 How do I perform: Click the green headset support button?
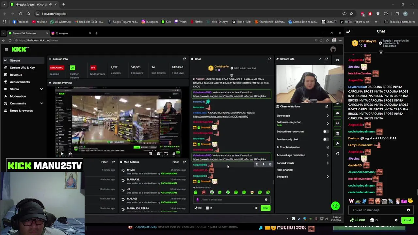[x=335, y=206]
